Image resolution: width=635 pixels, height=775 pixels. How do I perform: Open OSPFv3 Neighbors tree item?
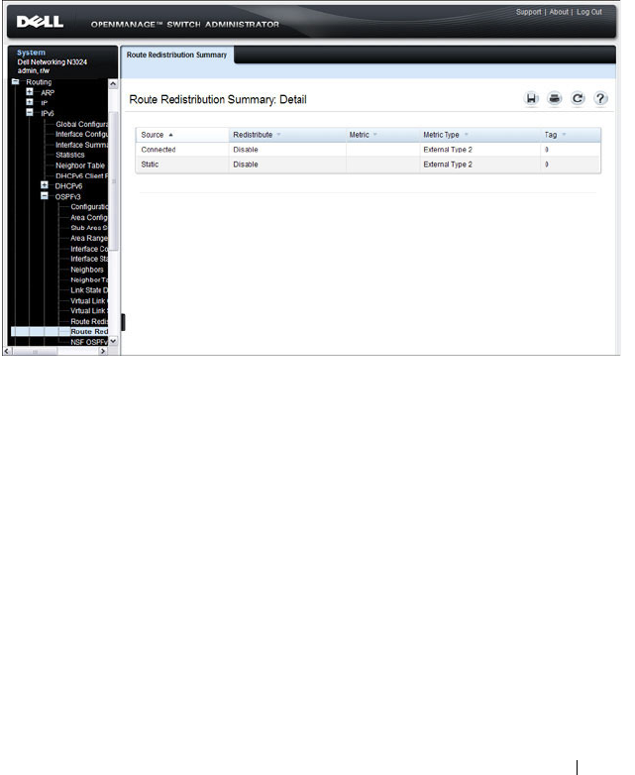pyautogui.click(x=87, y=270)
